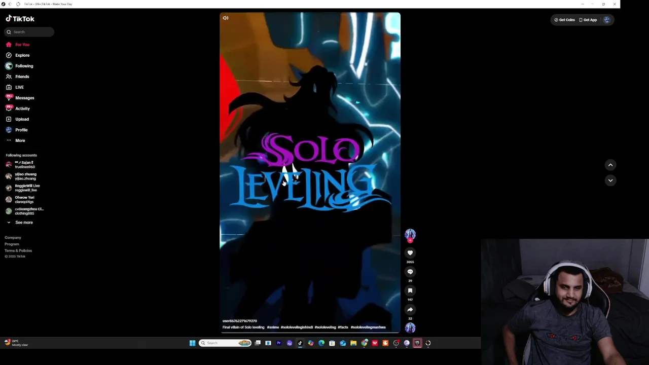The image size is (649, 365).
Task: Go back with the browser back arrow
Action: tap(10, 4)
